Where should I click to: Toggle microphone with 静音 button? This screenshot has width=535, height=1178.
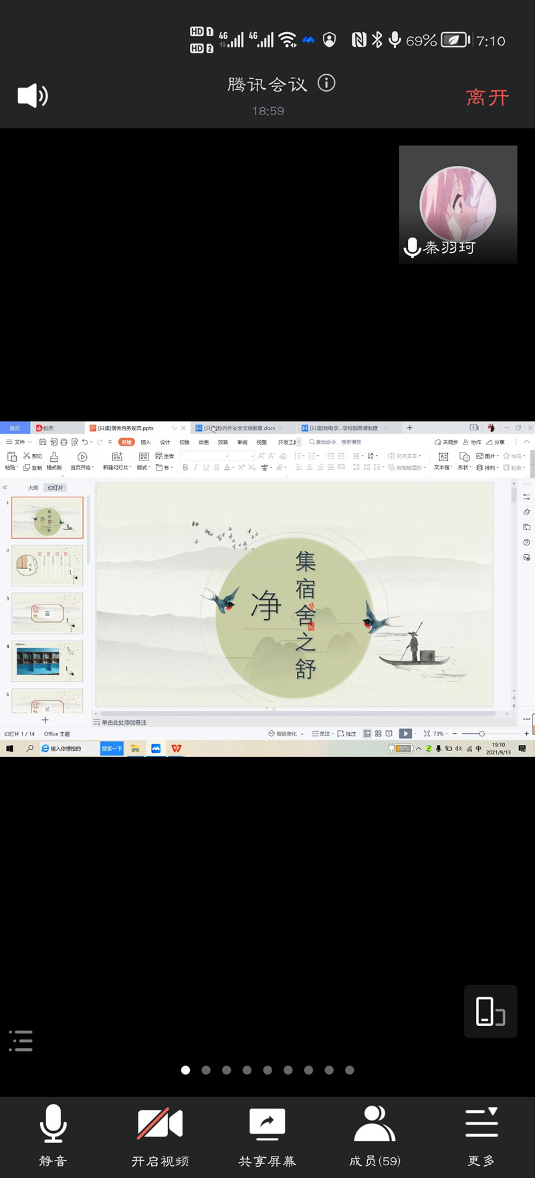tap(53, 1135)
